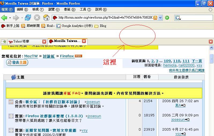214x136 pixels.
Task: Open the 檢視 (V) menu
Action: coord(38,9)
